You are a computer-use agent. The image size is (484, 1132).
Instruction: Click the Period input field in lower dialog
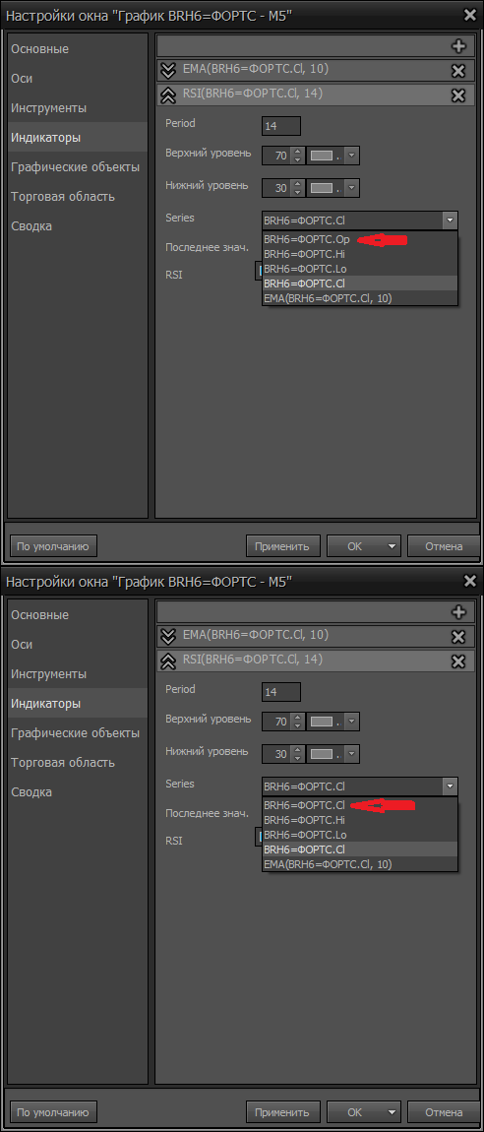pyautogui.click(x=281, y=692)
